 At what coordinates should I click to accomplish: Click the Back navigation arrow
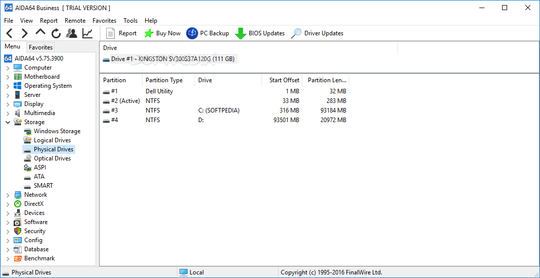coord(9,33)
